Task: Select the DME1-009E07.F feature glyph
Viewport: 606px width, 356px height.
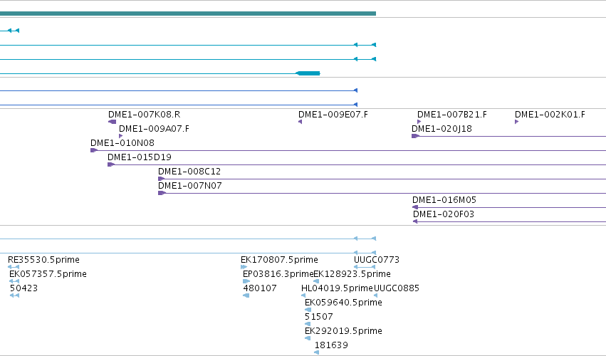Action: coord(301,122)
